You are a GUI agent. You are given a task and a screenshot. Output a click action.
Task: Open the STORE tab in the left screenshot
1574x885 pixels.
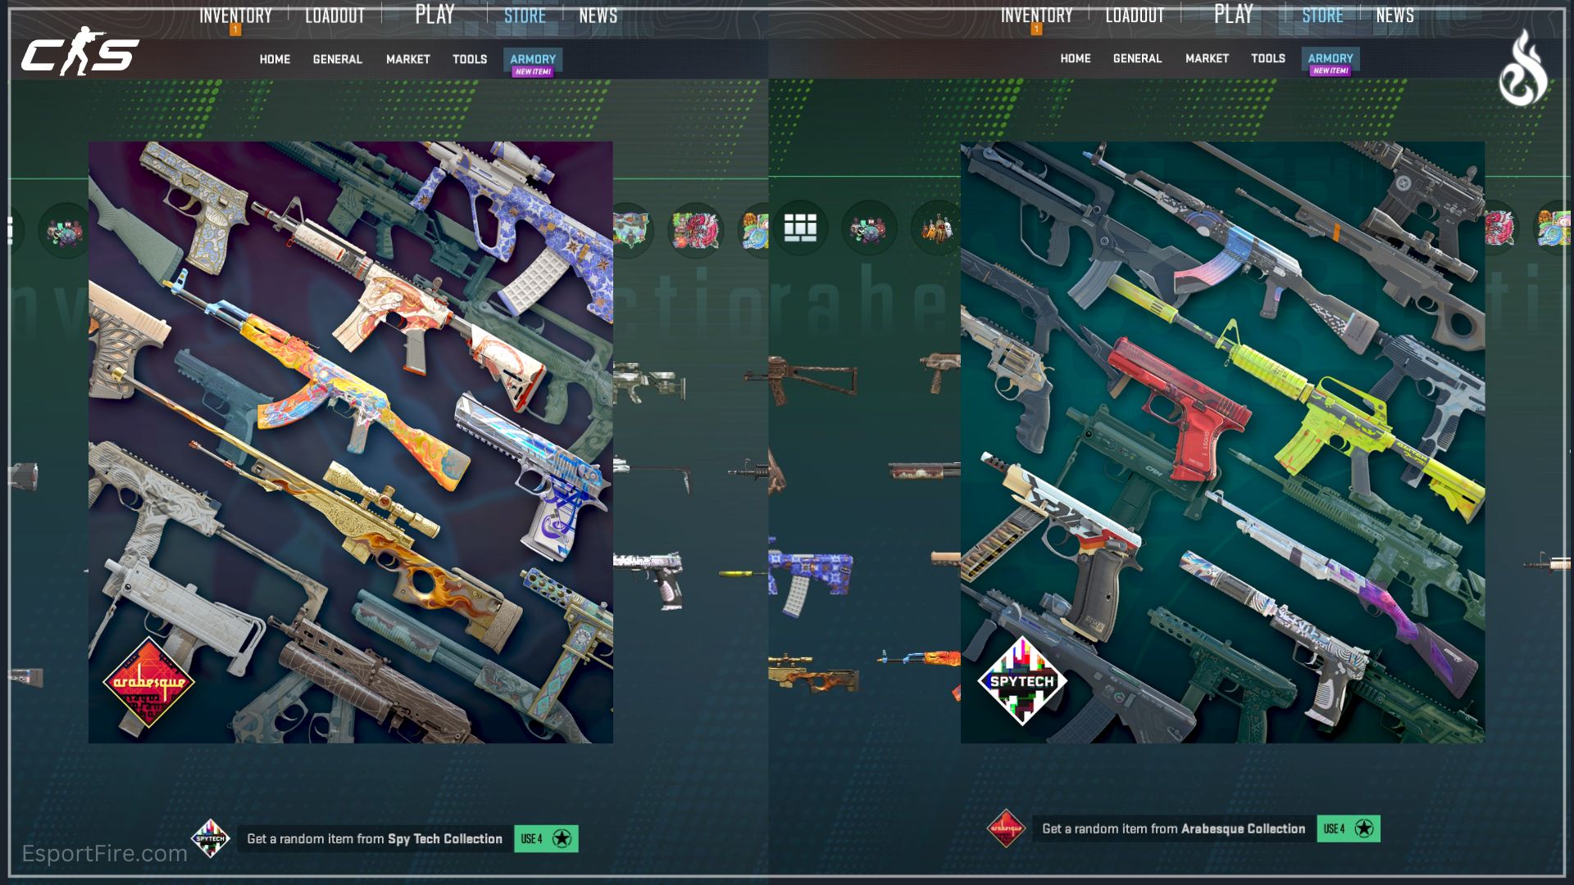click(x=525, y=15)
